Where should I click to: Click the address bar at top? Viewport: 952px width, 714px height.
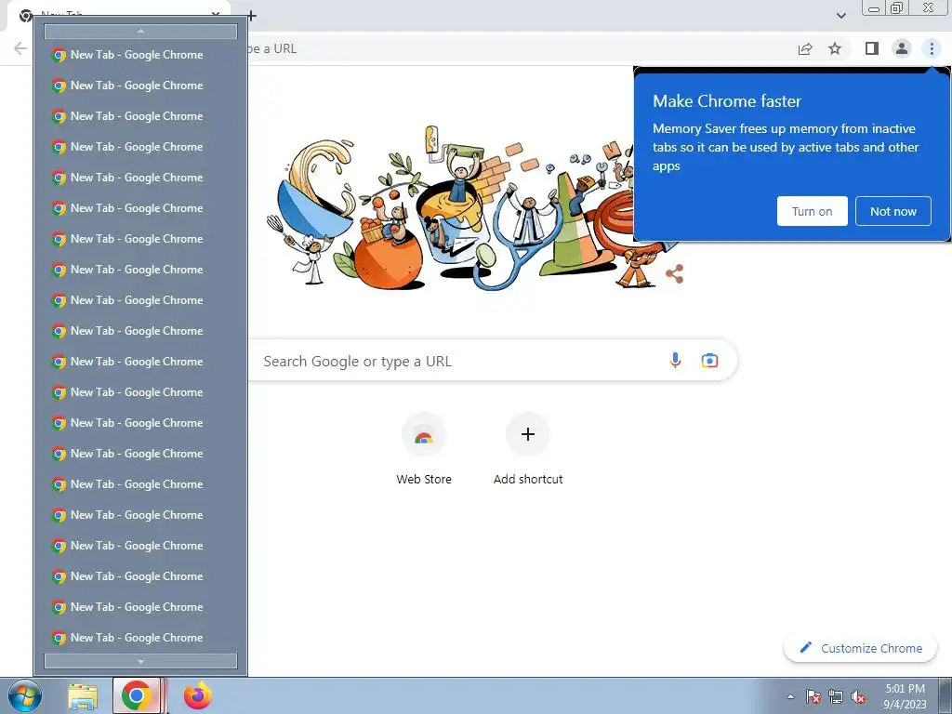(x=516, y=48)
